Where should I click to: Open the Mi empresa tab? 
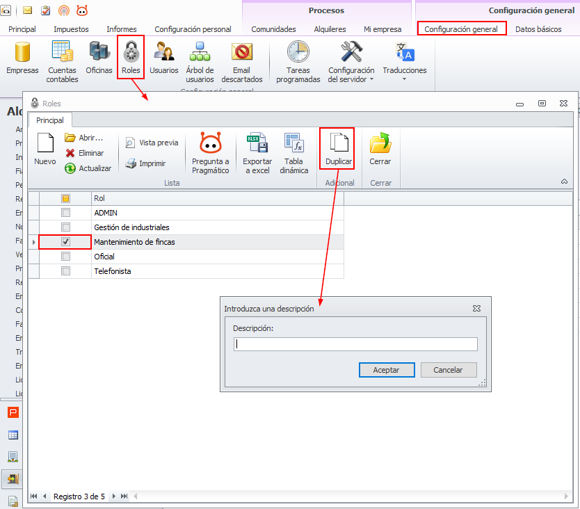382,29
